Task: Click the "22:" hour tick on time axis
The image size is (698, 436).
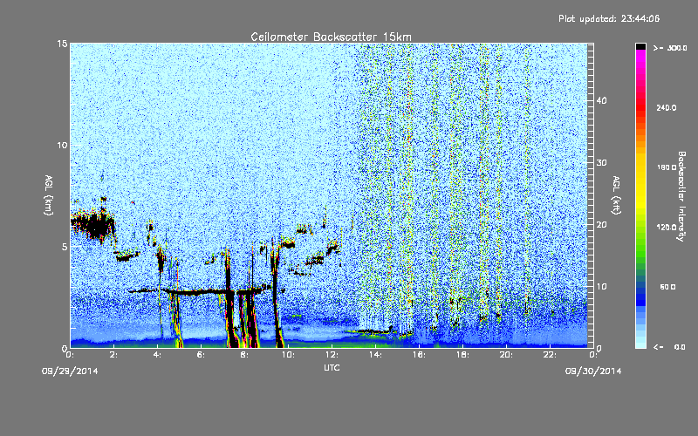Action: (551, 355)
